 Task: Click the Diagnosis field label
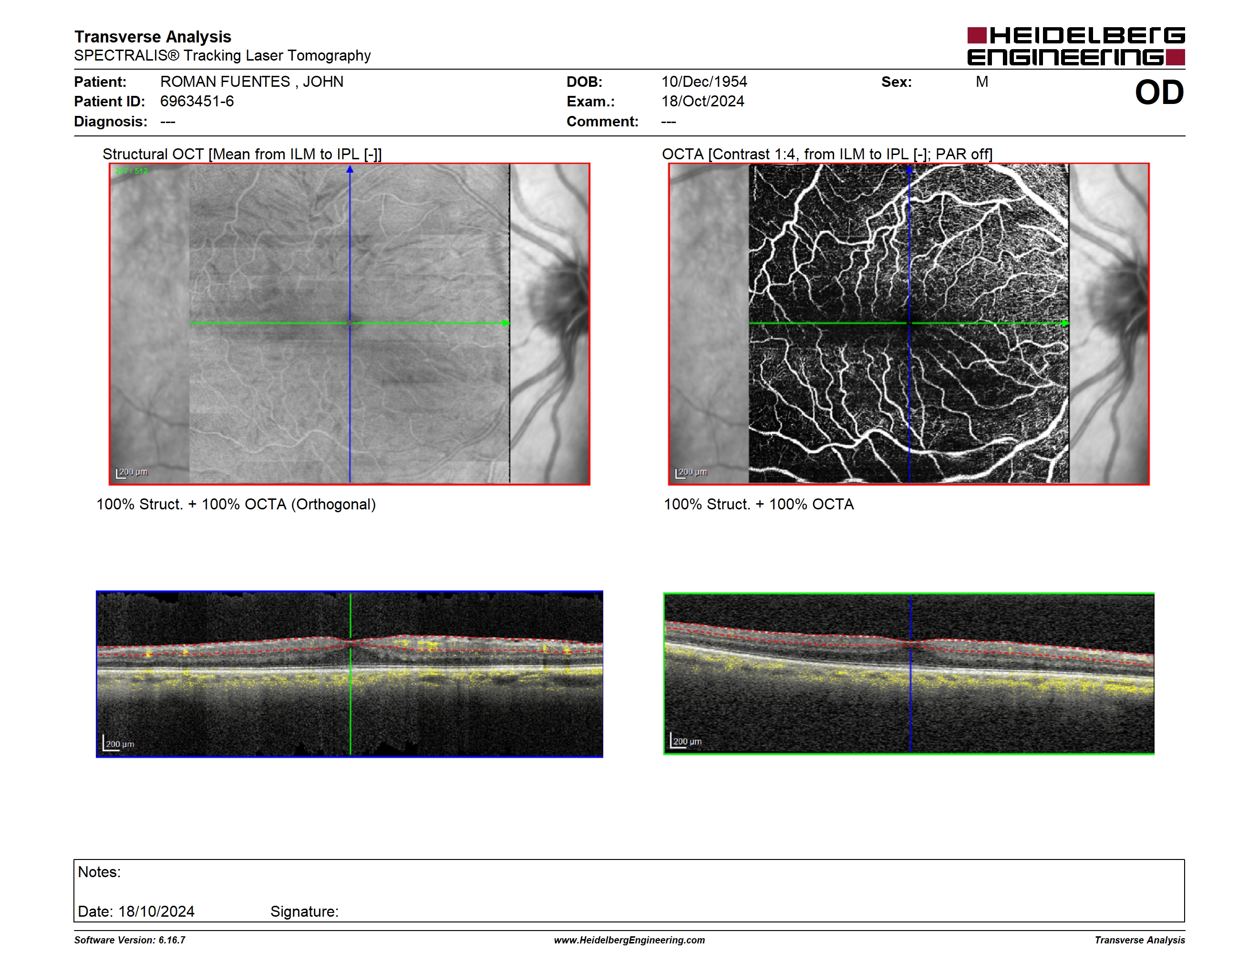(111, 122)
